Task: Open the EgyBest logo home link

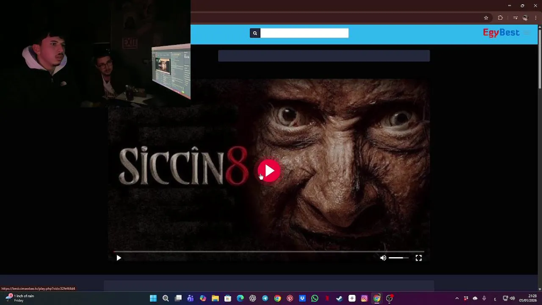Action: click(501, 33)
